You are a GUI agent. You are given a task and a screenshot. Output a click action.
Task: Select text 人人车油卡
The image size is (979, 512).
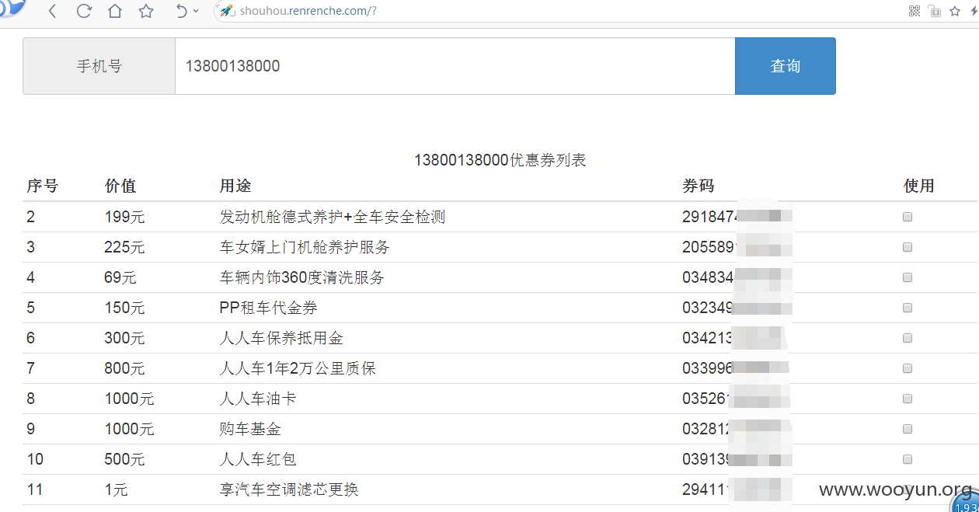click(258, 399)
